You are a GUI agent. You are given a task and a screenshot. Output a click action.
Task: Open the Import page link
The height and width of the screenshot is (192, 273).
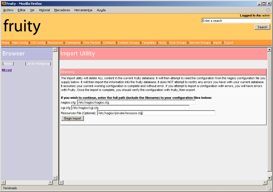217,43
